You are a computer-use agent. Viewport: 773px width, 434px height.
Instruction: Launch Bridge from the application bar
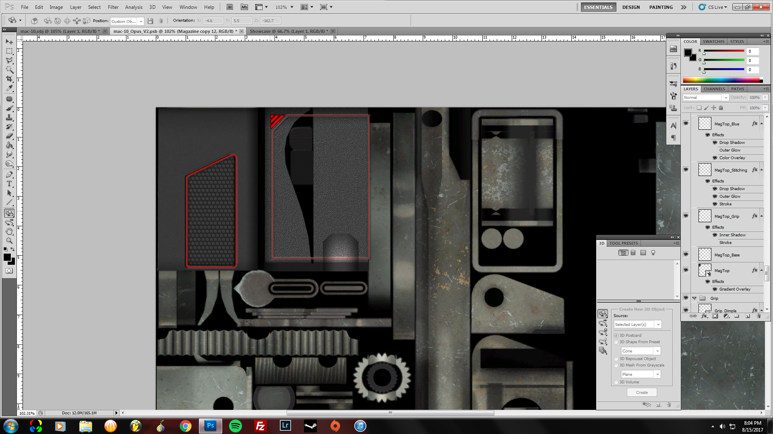pyautogui.click(x=229, y=7)
